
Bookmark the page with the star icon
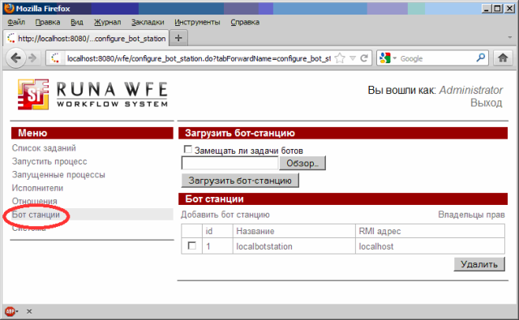click(x=340, y=58)
